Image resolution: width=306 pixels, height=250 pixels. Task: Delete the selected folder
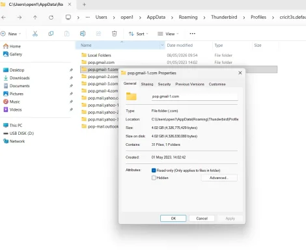coord(115,34)
